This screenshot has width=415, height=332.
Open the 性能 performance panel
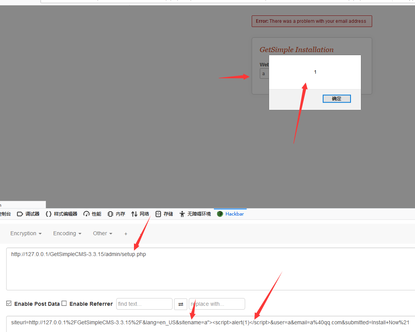click(x=92, y=214)
